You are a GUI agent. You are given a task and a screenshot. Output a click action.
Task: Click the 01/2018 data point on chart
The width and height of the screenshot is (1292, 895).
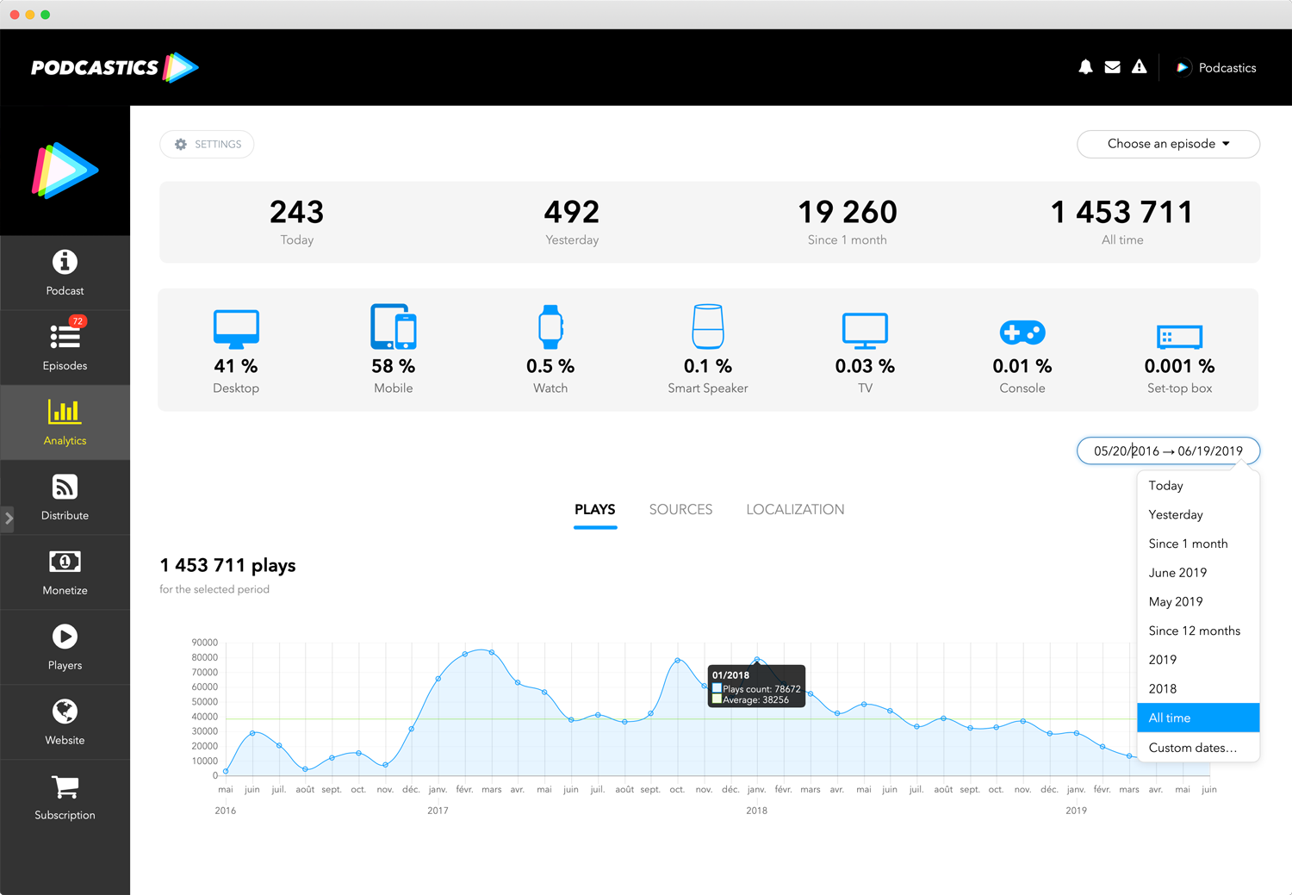pyautogui.click(x=757, y=660)
